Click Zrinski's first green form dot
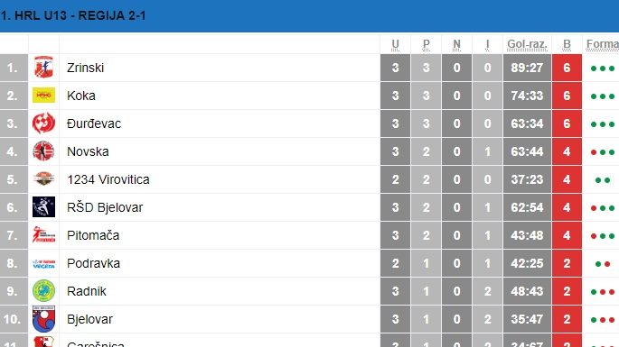The image size is (619, 347). 594,68
